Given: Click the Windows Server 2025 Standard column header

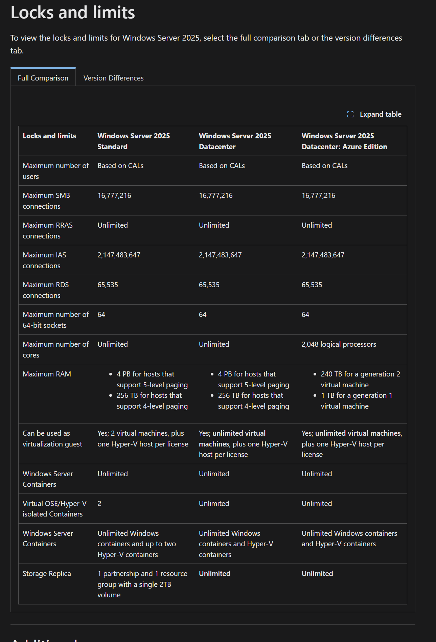Looking at the screenshot, I should coord(134,141).
